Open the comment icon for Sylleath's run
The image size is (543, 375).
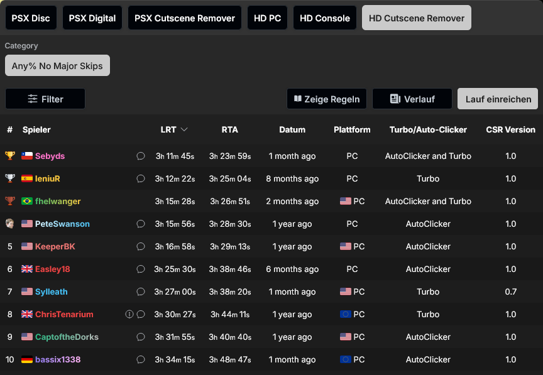[141, 291]
